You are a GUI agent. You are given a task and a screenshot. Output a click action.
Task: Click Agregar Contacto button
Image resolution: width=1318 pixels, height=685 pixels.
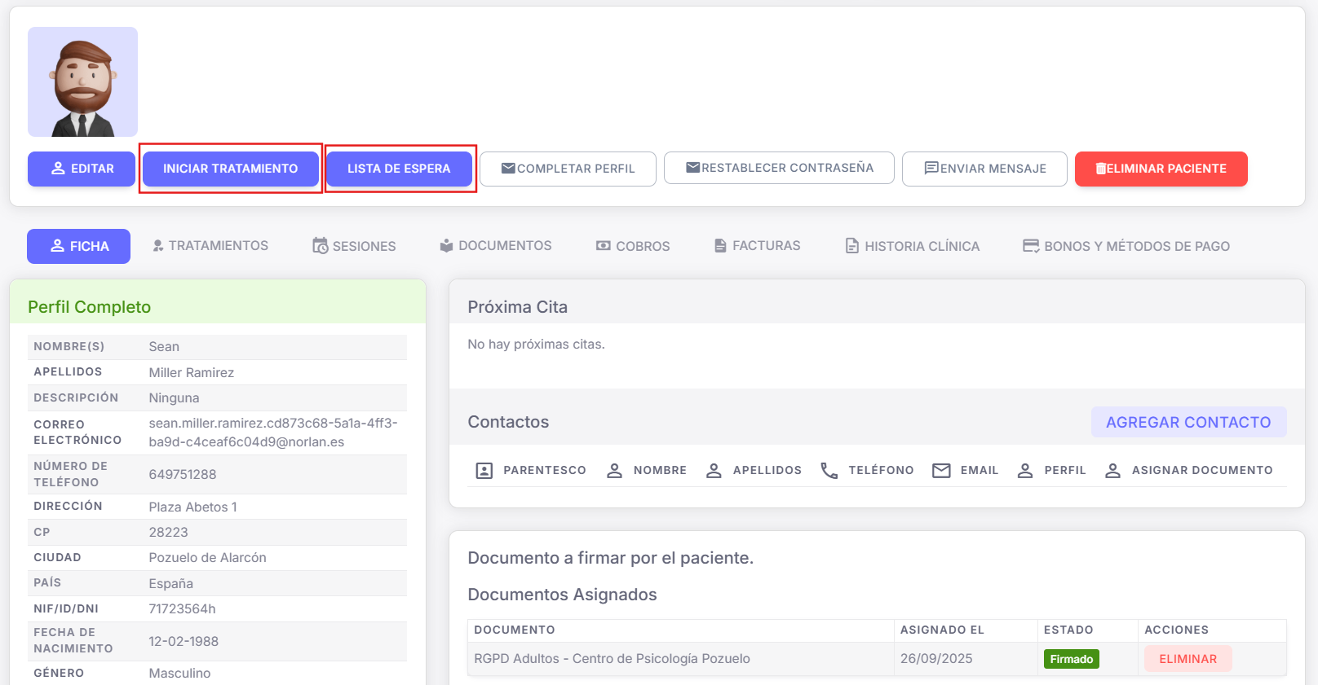[x=1188, y=422]
